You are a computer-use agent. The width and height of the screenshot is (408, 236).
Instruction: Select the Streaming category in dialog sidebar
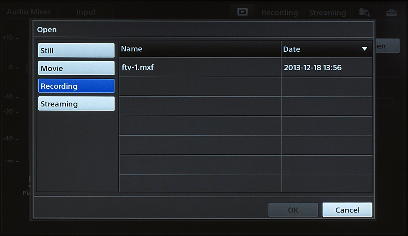(76, 104)
